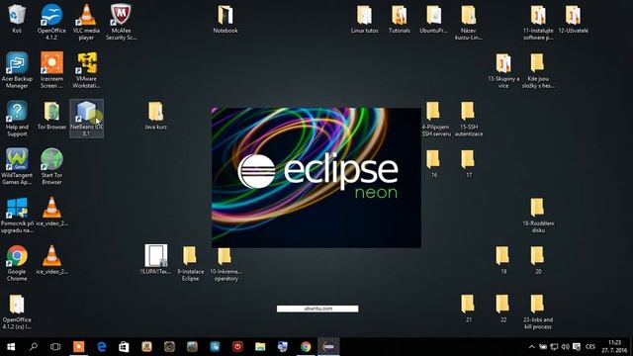
Task: Open Help and Support shortcut
Action: pyautogui.click(x=17, y=119)
